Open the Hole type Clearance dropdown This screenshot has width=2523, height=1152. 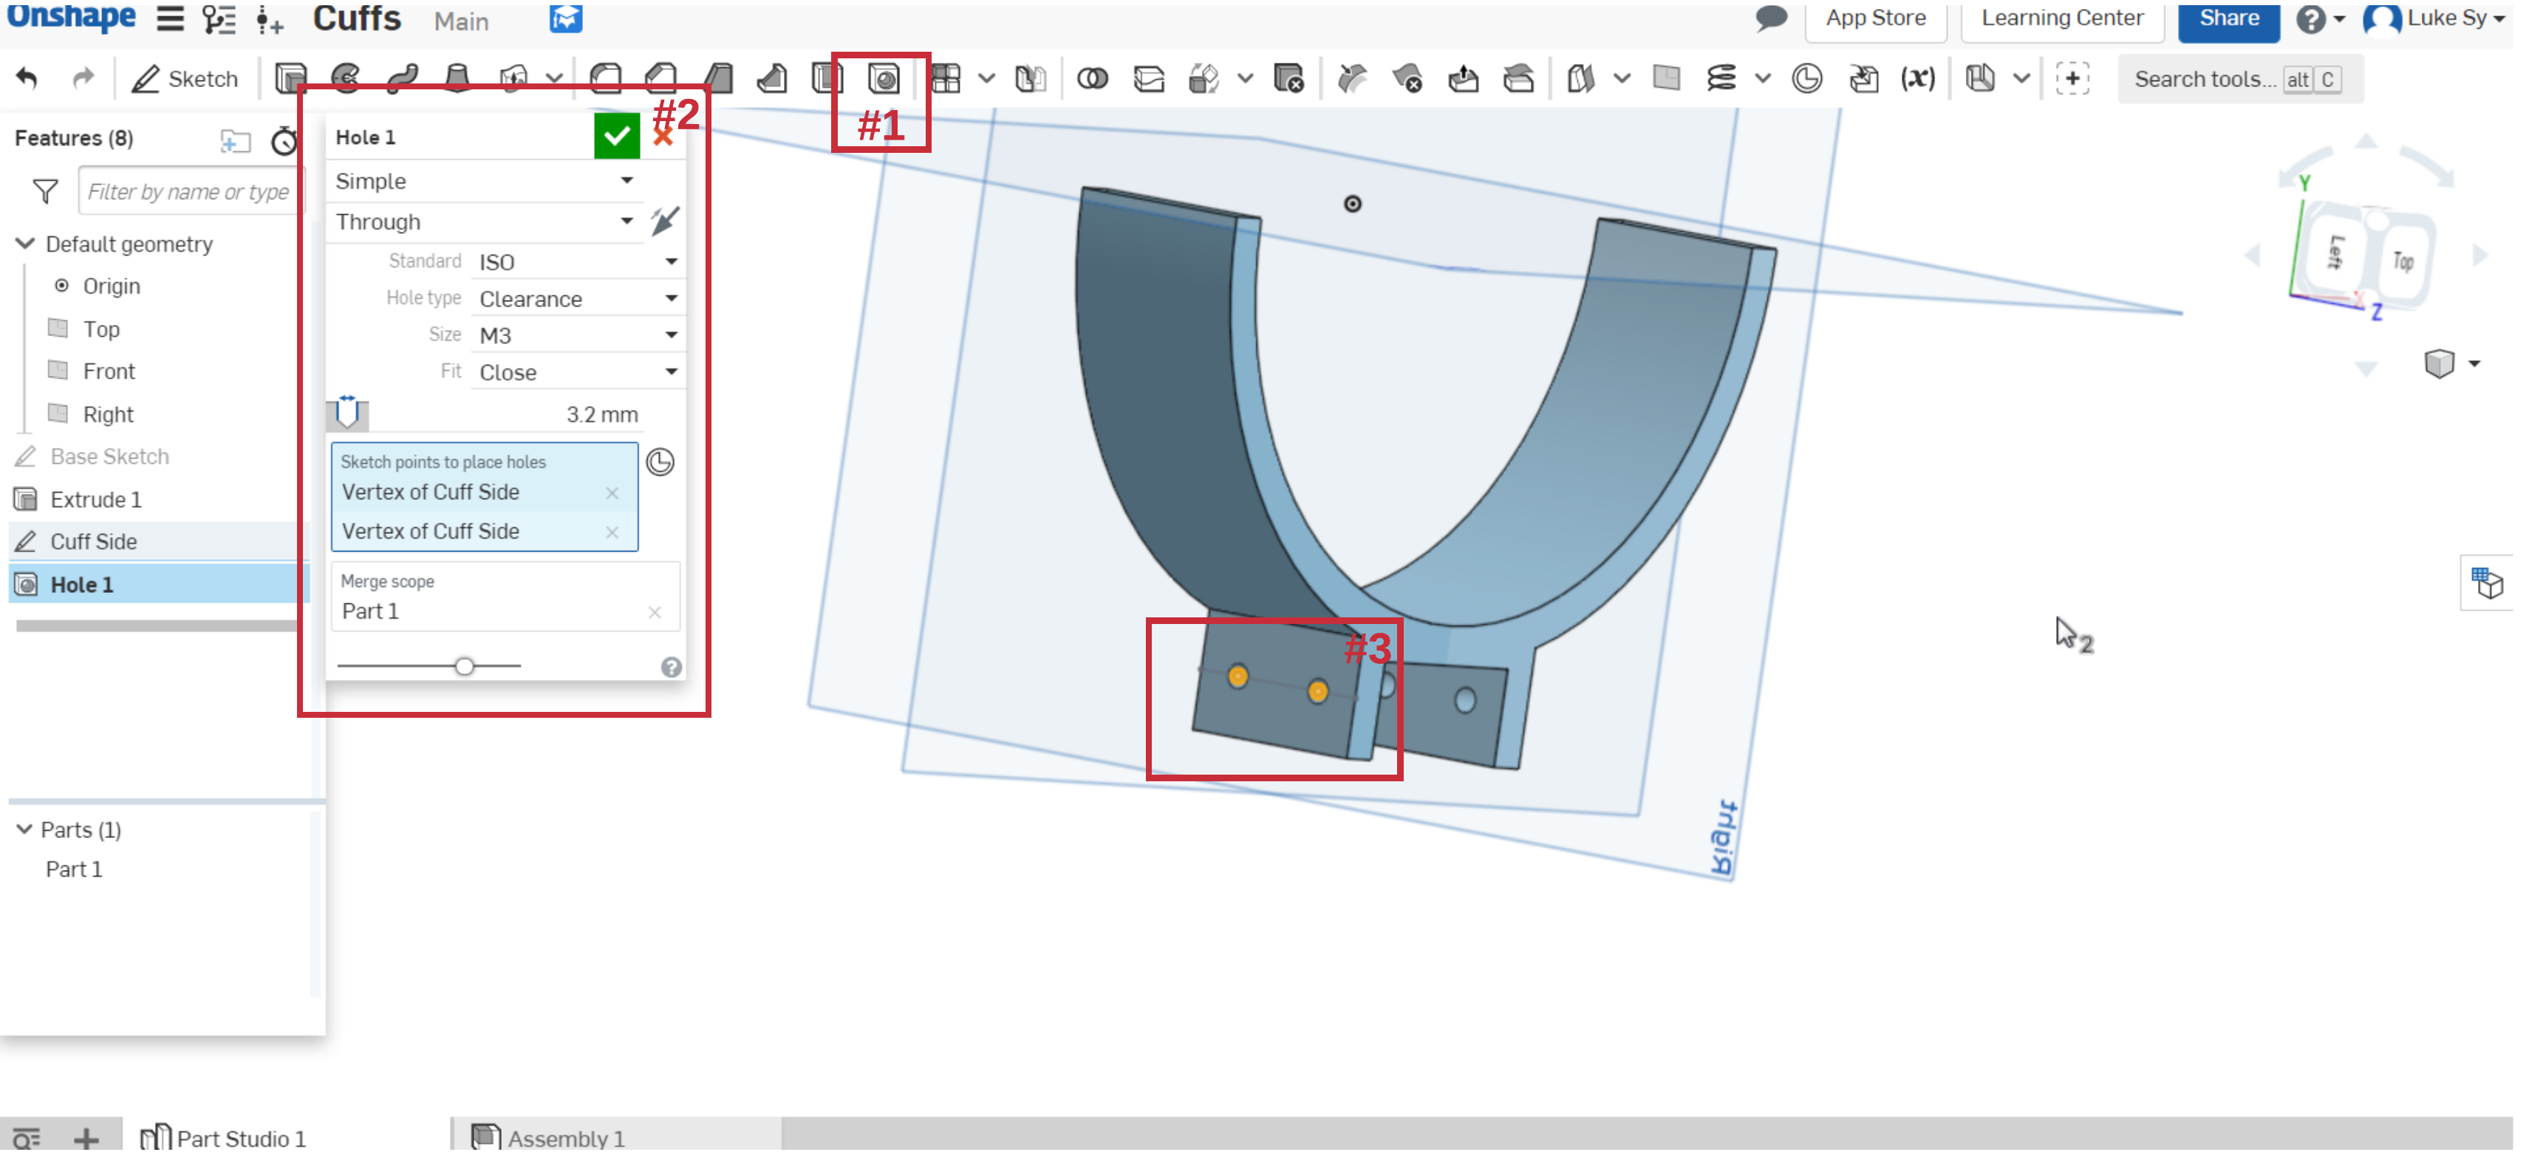coord(578,298)
